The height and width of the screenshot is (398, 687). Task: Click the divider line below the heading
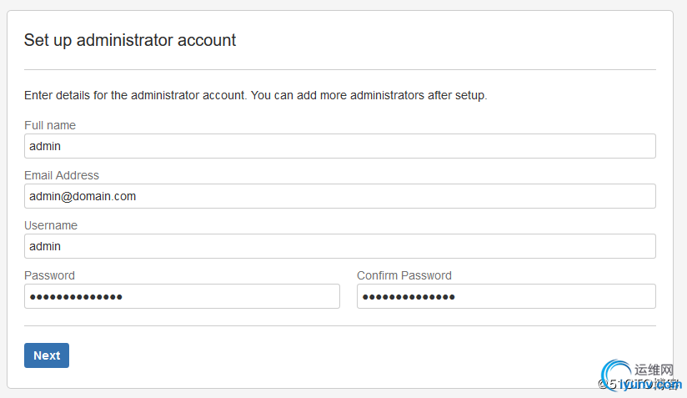coord(340,69)
